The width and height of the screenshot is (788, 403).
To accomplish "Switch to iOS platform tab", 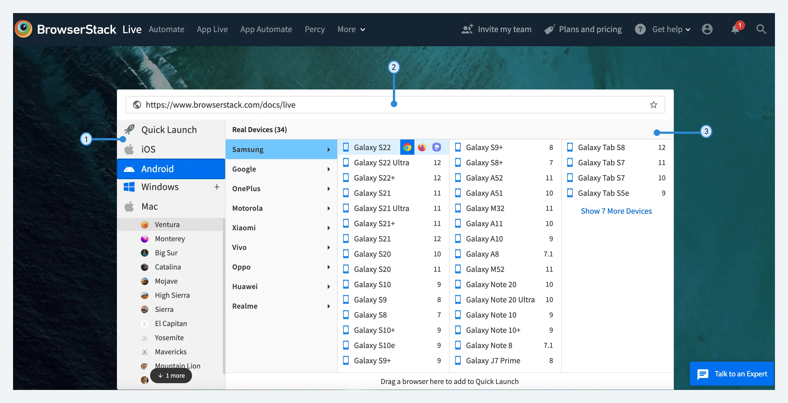I will [148, 149].
